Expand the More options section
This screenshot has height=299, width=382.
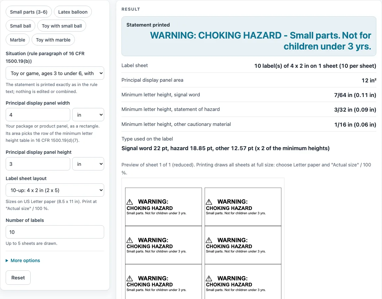[x=23, y=260]
